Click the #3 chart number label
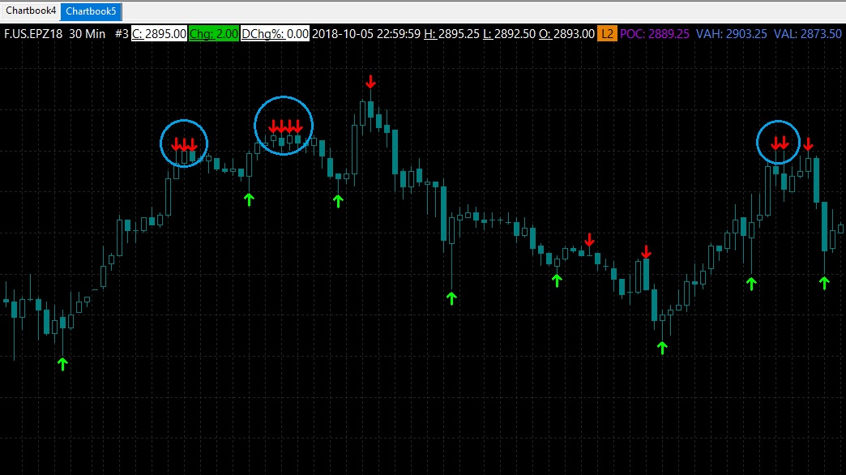This screenshot has height=475, width=846. tap(122, 34)
